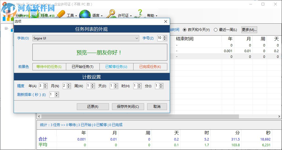Decrease the 分 precision spinner
The height and width of the screenshot is (150, 282).
pyautogui.click(x=161, y=87)
